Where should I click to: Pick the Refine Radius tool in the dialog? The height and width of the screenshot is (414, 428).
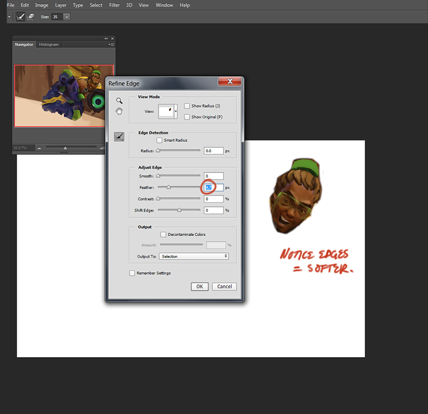coord(119,136)
